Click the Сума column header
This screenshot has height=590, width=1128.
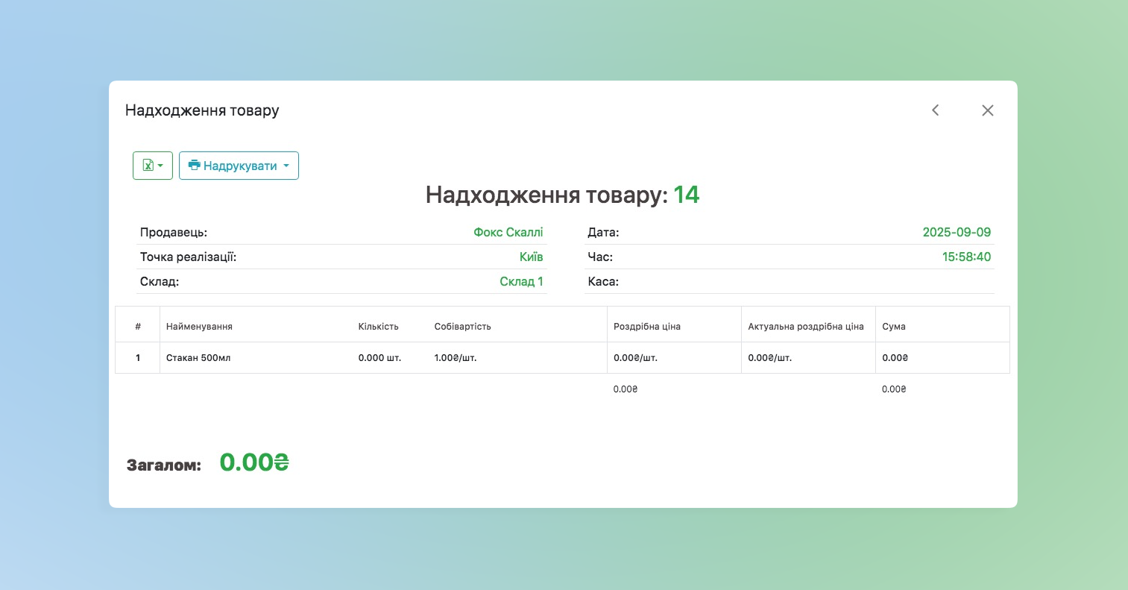893,327
